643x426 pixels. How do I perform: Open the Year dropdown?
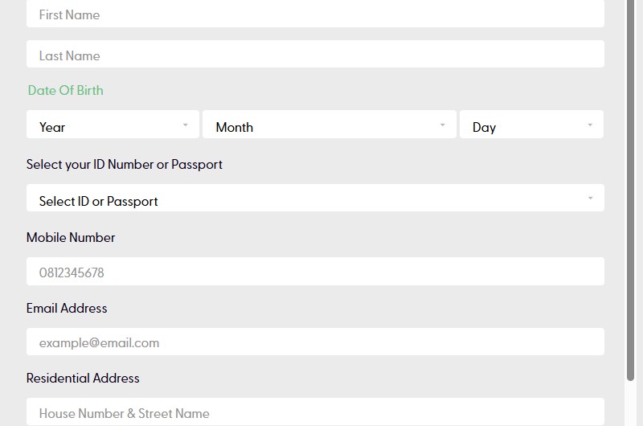[x=113, y=125]
